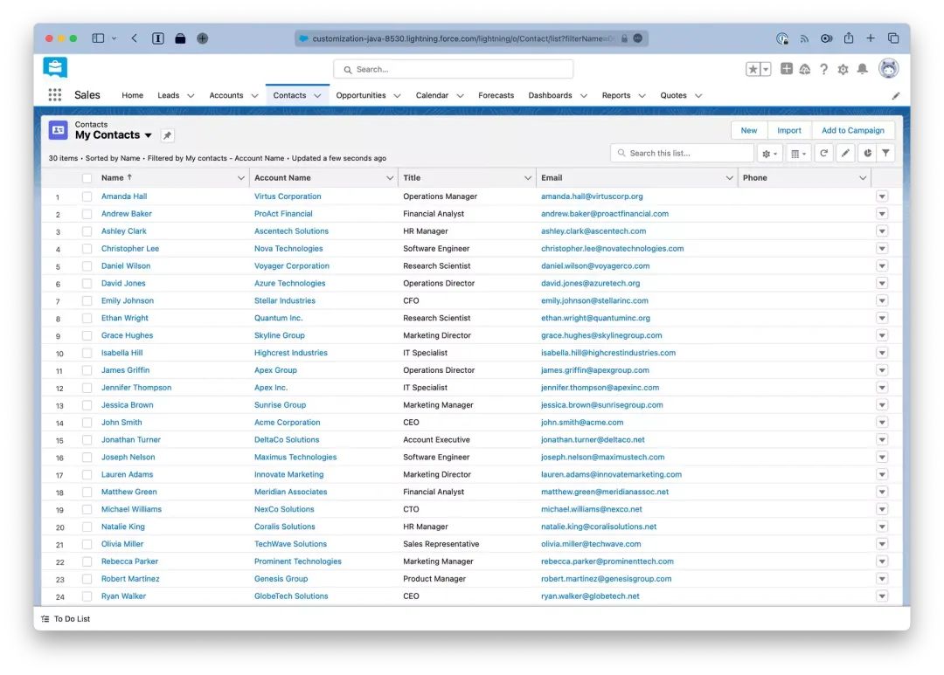This screenshot has height=675, width=944.
Task: Open the Christopher Lee contact link
Action: pos(130,249)
